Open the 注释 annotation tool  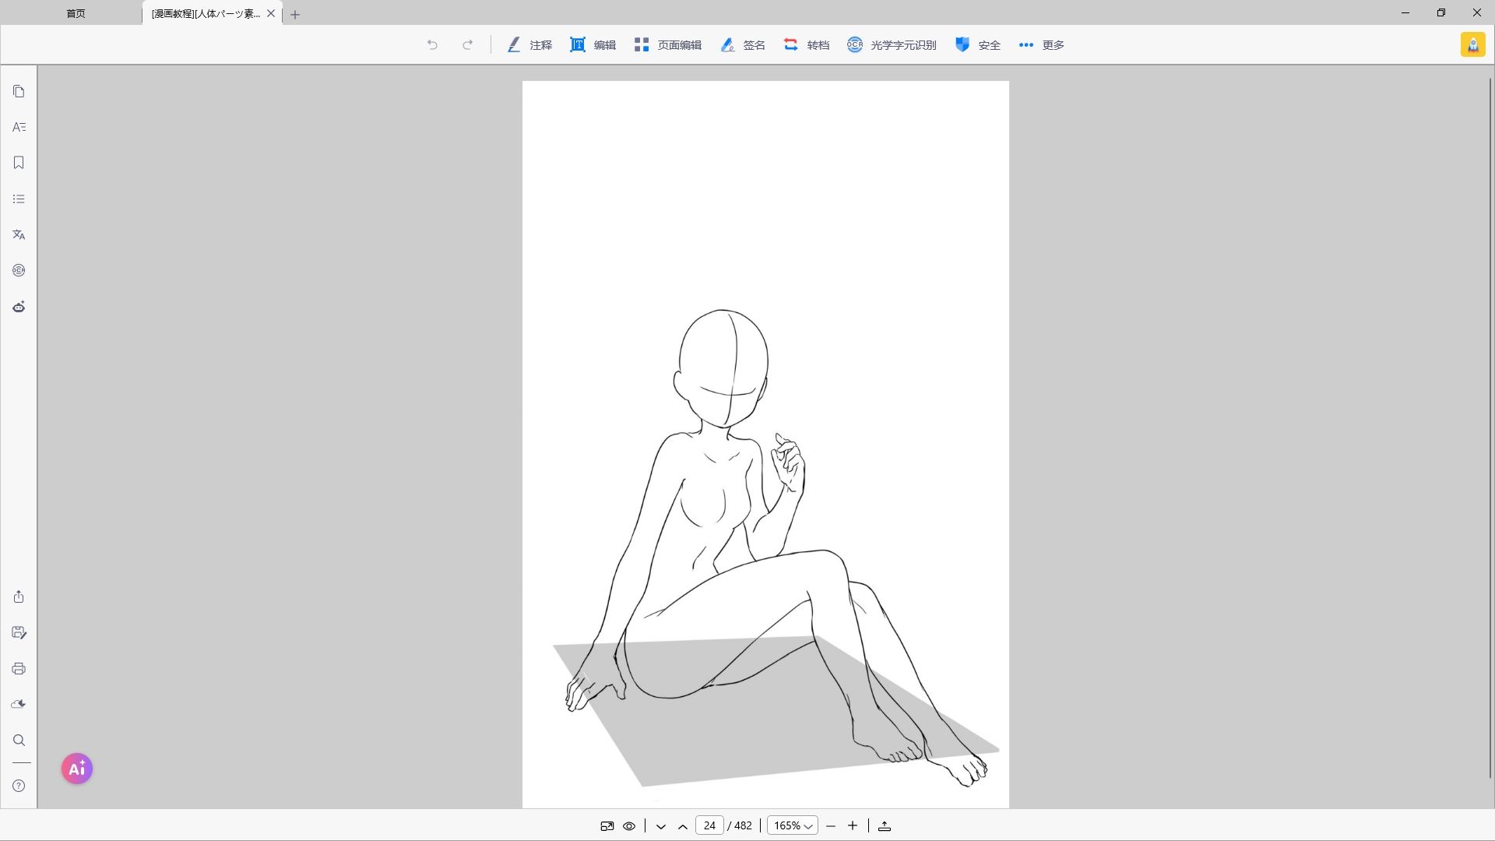pyautogui.click(x=529, y=45)
